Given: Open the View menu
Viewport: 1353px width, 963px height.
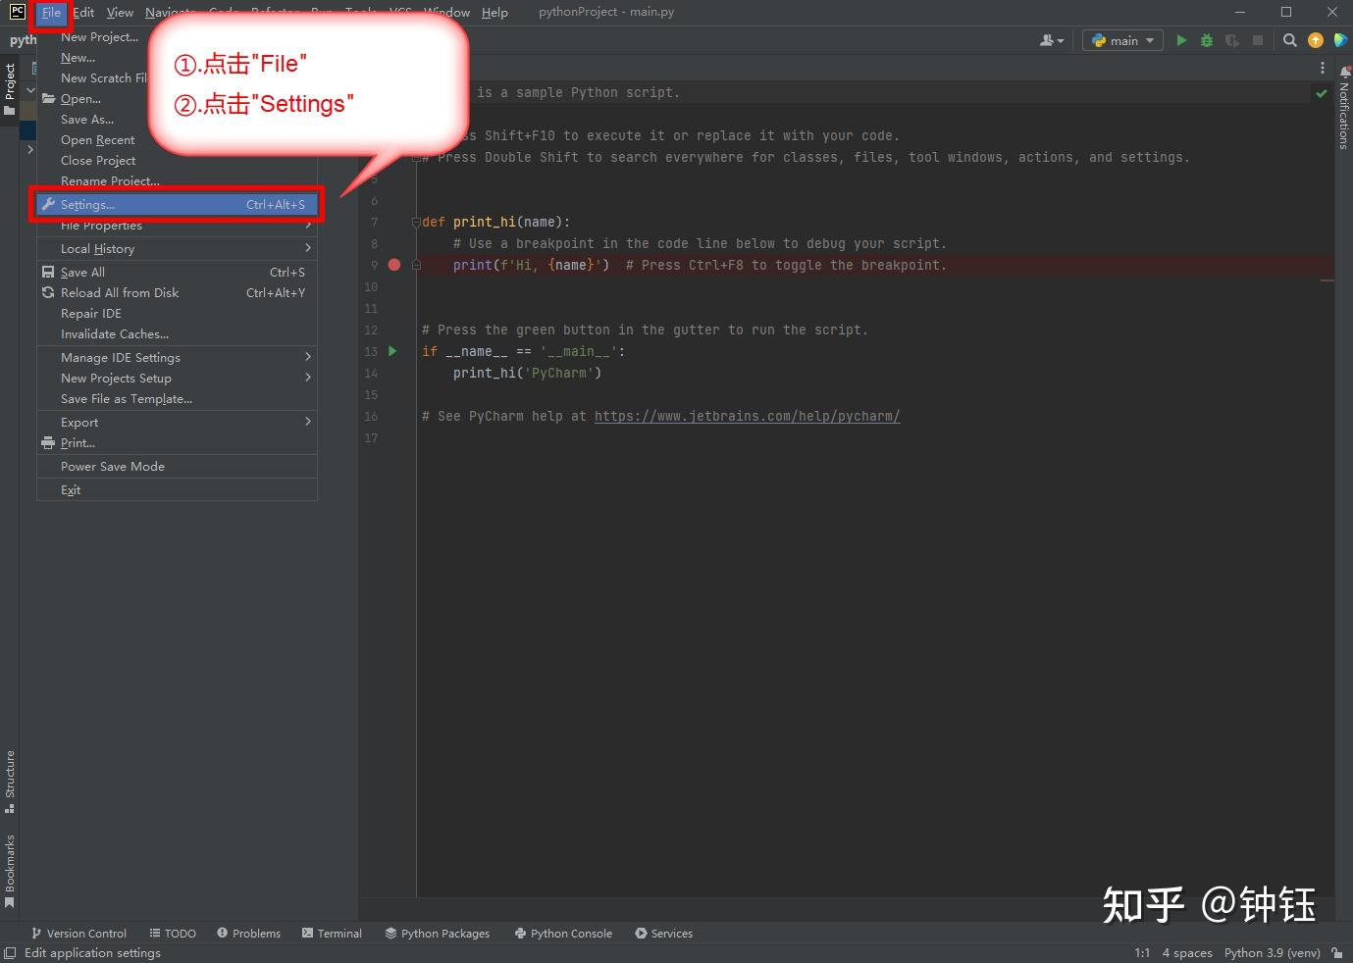Looking at the screenshot, I should [120, 12].
